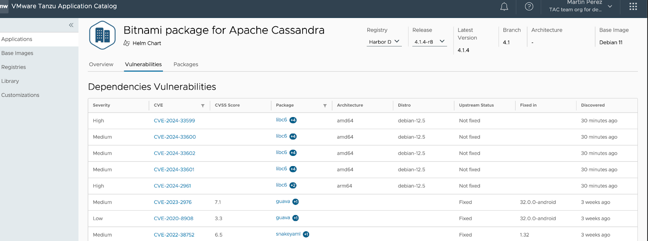The height and width of the screenshot is (241, 648).
Task: Click +4 badge in CVE-2024-33602 row
Action: click(x=293, y=153)
